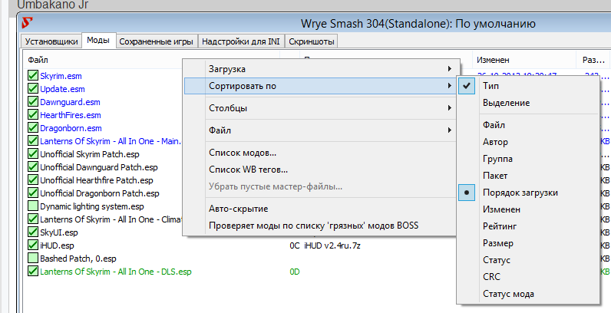Sort the list by Статус мода
Viewport: 611px width, 313px height.
pyautogui.click(x=528, y=294)
